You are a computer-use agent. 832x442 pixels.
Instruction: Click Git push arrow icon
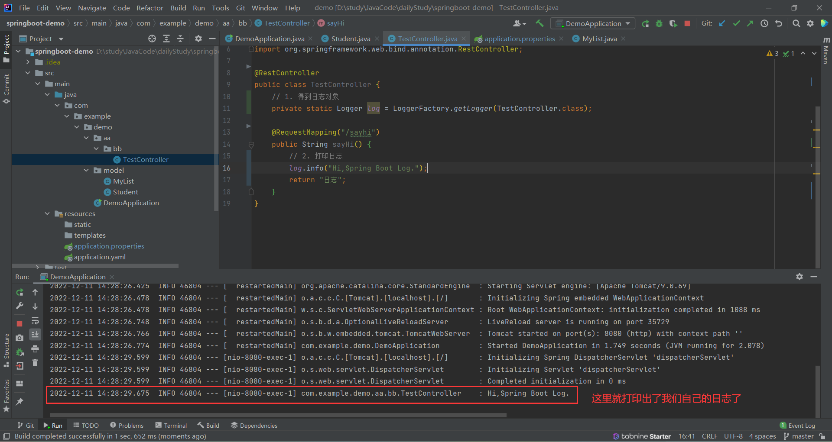(x=750, y=23)
